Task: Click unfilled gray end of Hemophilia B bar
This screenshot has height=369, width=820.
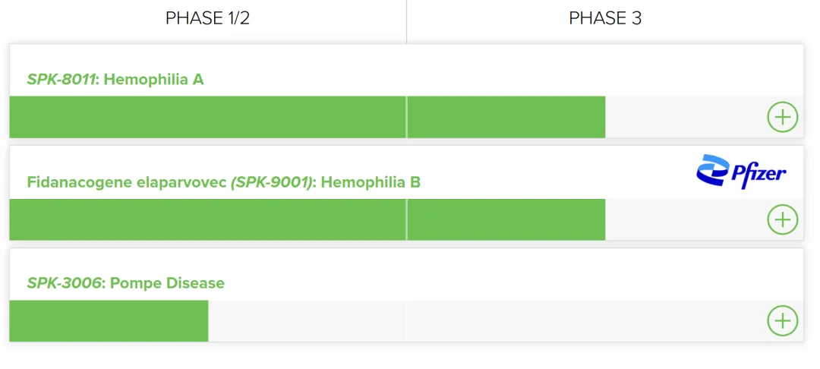Action: (x=683, y=219)
